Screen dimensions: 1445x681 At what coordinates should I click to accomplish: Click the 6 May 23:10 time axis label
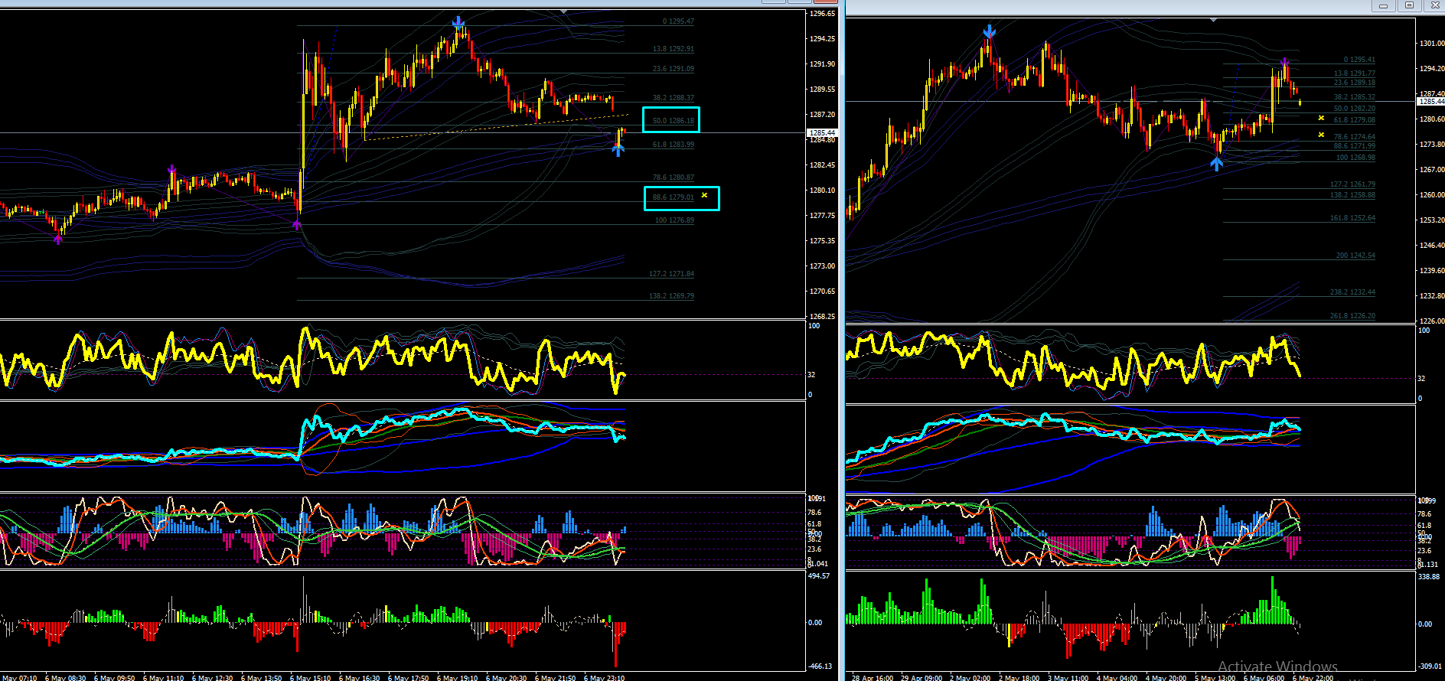pos(604,677)
